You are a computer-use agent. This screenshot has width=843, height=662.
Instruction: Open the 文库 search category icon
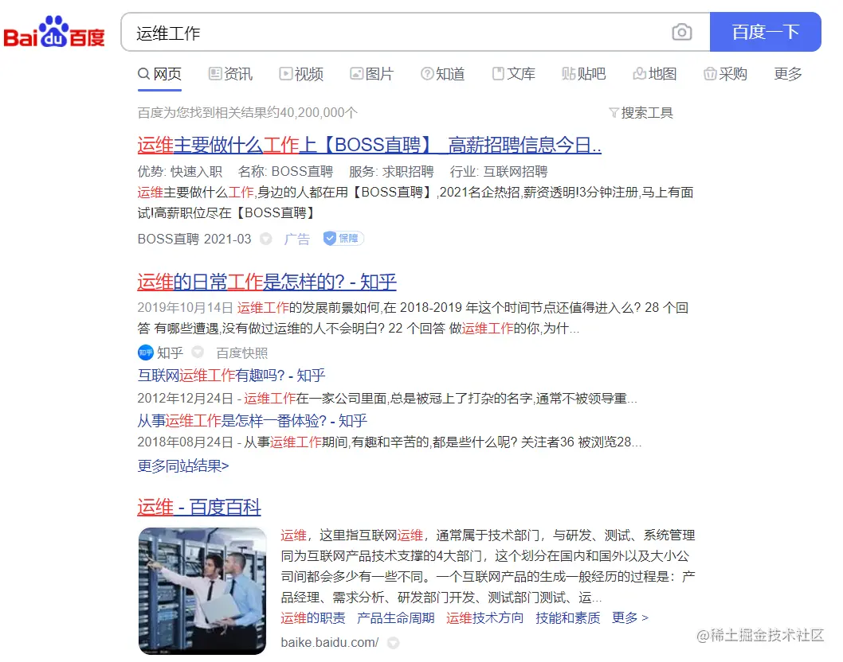point(497,73)
